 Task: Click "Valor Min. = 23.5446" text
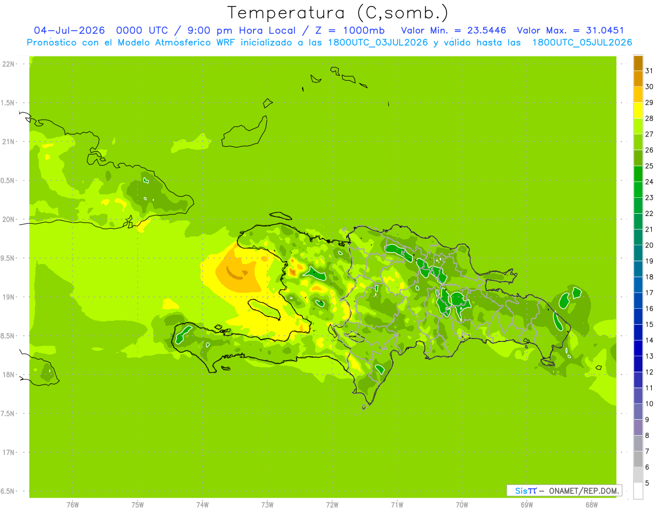pyautogui.click(x=454, y=30)
